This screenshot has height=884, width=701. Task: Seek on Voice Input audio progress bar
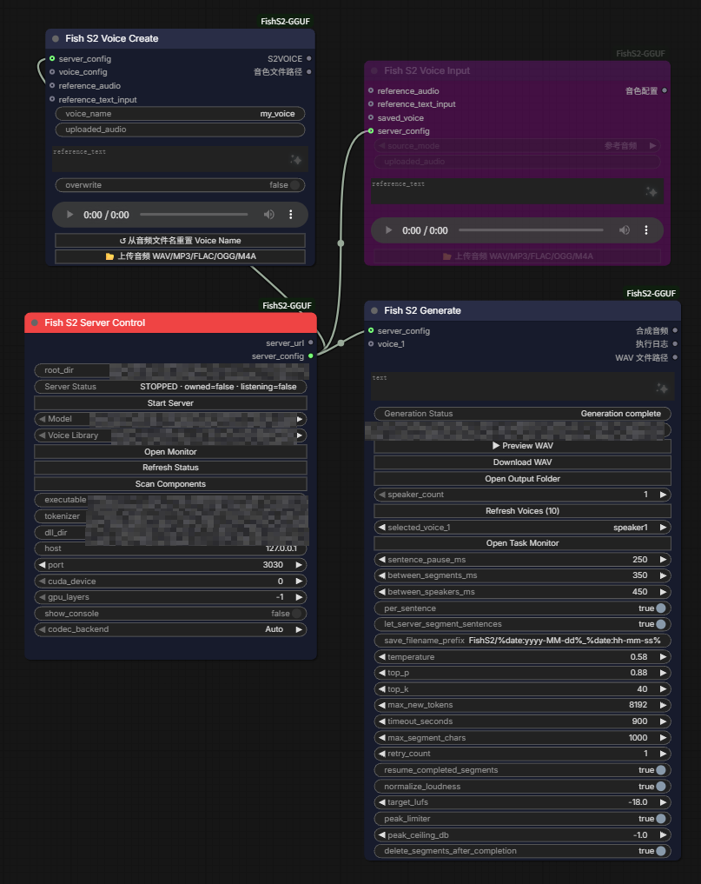[x=531, y=230]
